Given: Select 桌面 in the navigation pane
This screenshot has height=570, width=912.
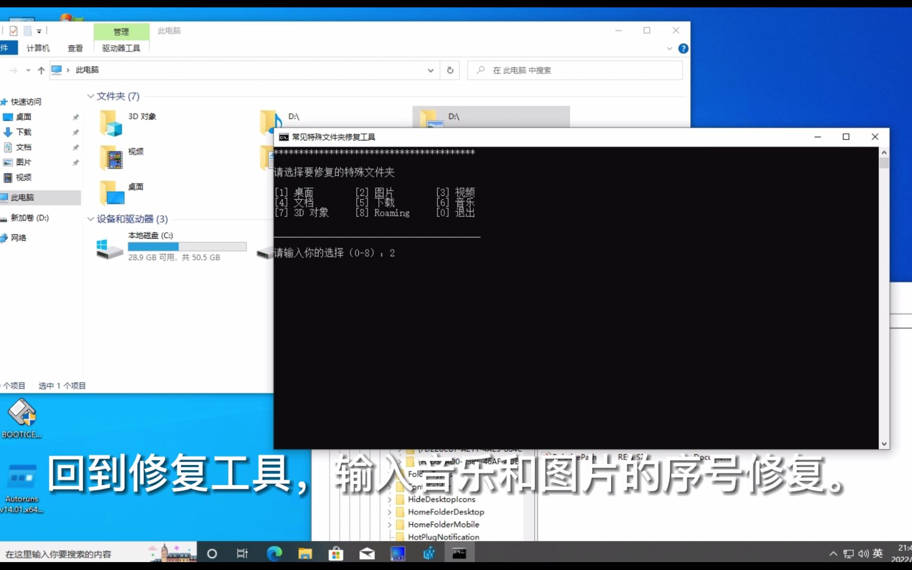Looking at the screenshot, I should pyautogui.click(x=23, y=117).
